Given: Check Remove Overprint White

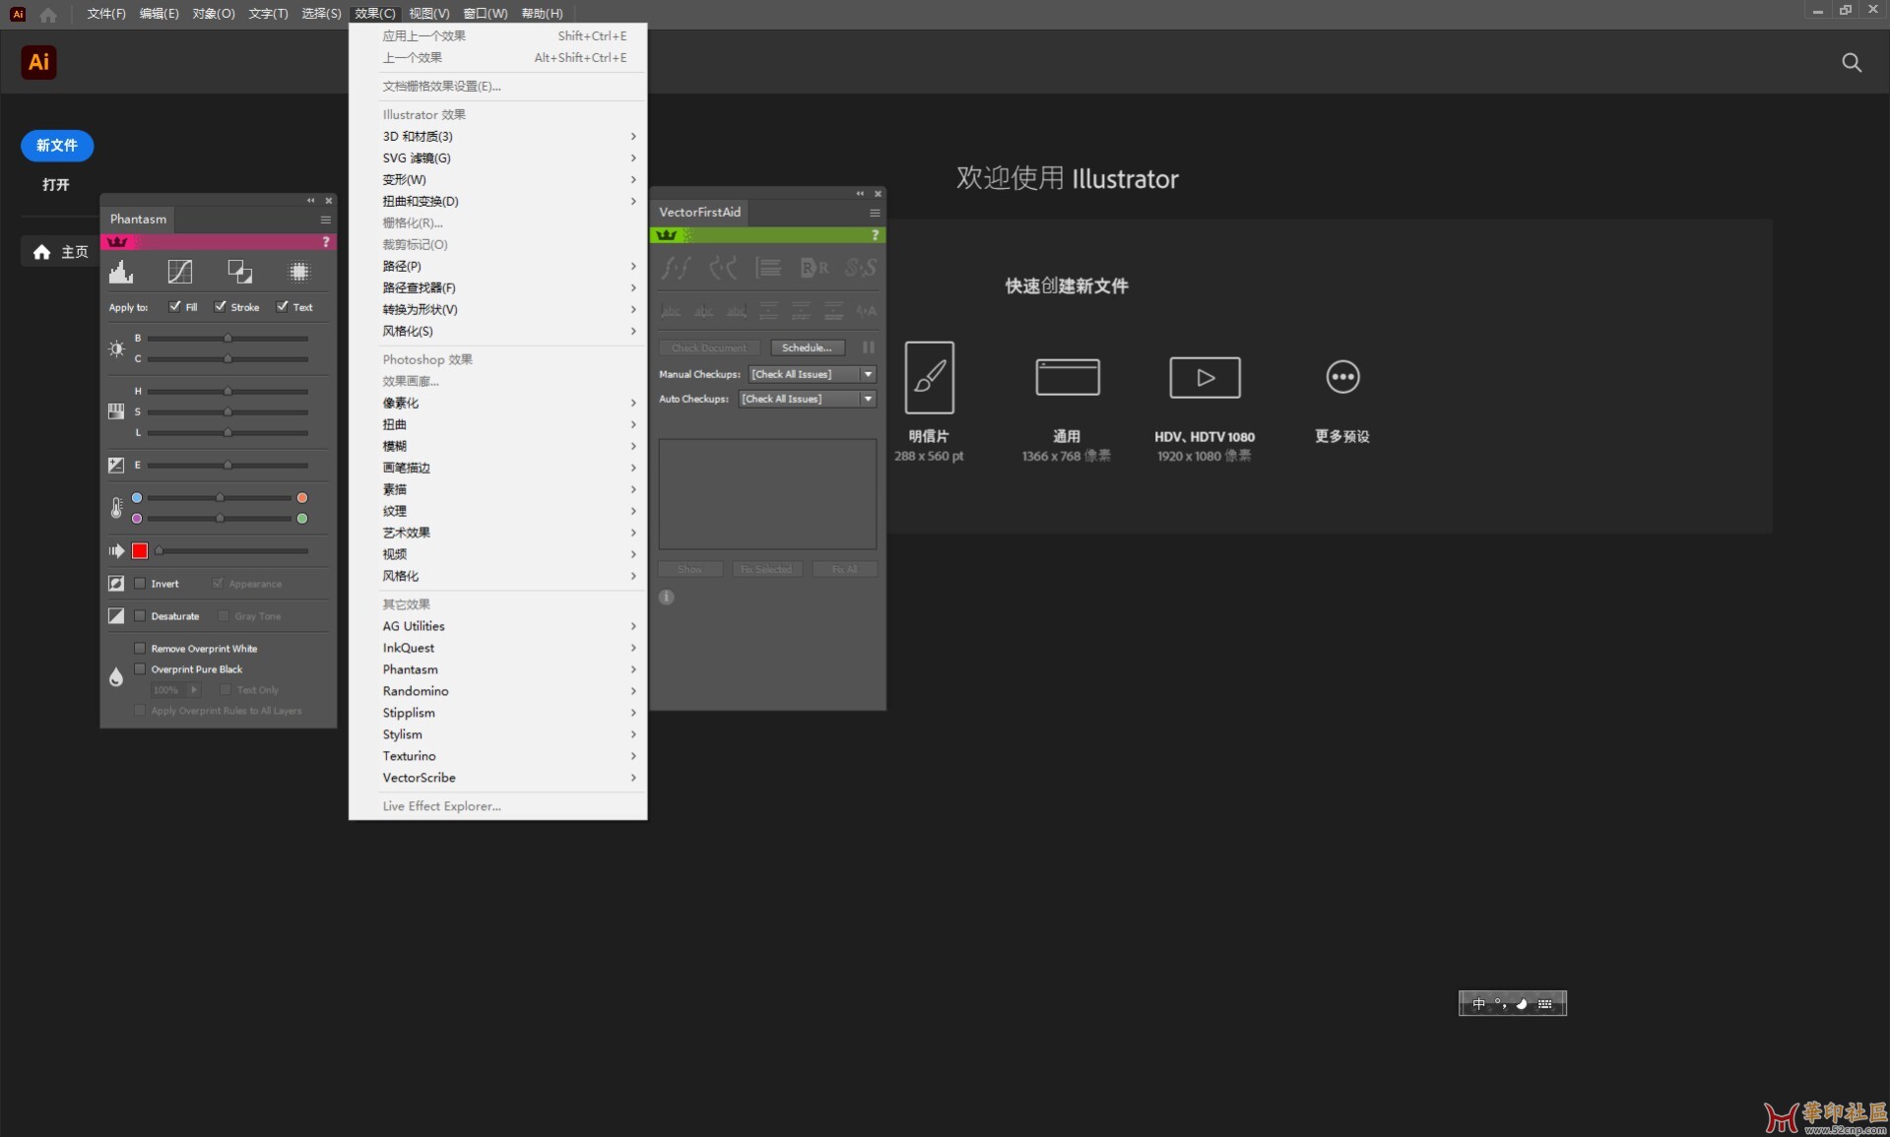Looking at the screenshot, I should click(140, 649).
